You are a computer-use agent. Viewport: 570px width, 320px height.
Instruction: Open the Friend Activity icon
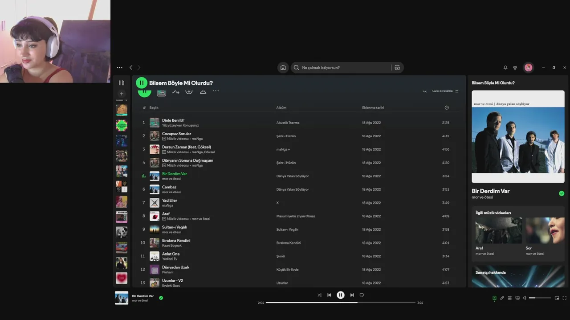click(x=515, y=68)
